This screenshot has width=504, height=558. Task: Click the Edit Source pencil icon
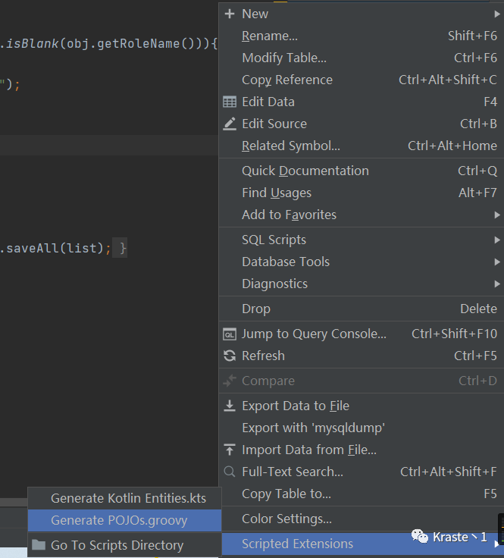230,124
